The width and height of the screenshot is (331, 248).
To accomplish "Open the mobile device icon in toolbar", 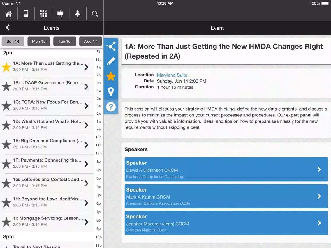I will point(26,14).
